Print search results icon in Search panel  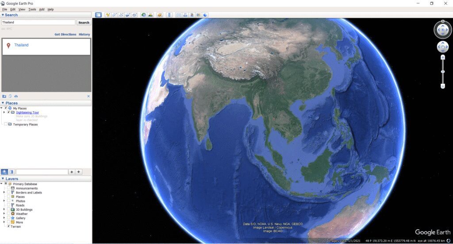coord(16,96)
